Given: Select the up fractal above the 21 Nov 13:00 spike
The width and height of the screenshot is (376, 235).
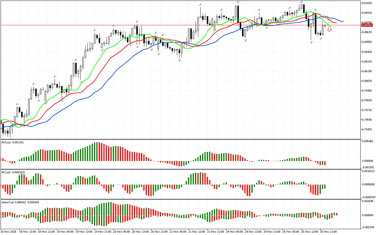Looking at the screenshot, I should [x=201, y=5].
